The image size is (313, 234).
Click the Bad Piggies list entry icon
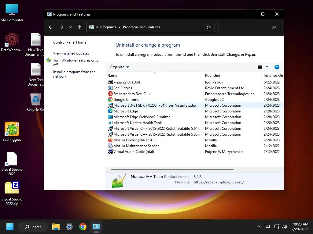click(110, 88)
